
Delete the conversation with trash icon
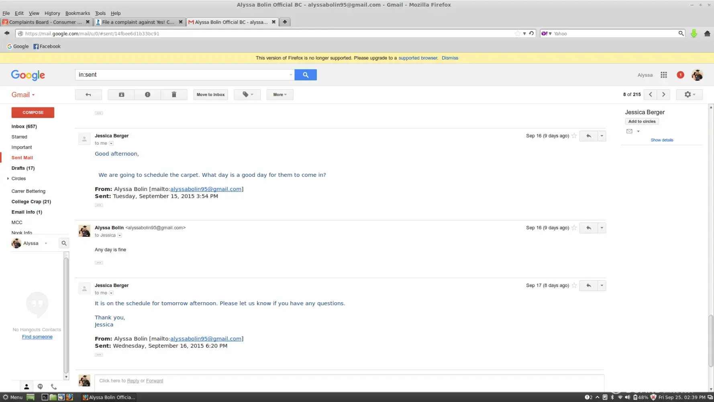(x=174, y=94)
